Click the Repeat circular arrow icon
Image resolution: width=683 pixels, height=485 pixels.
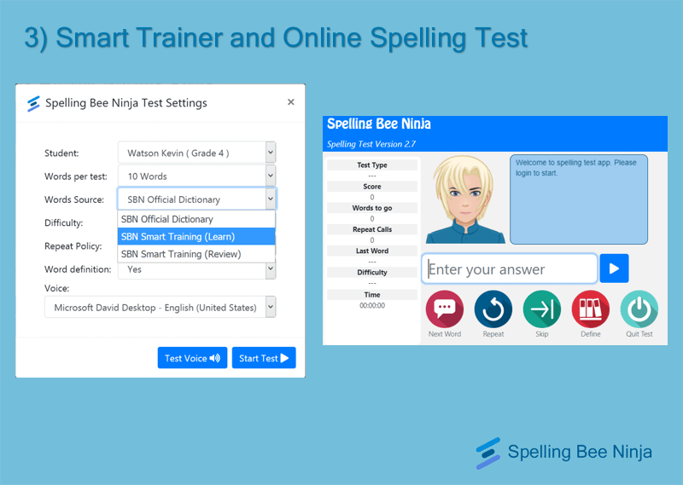(493, 309)
